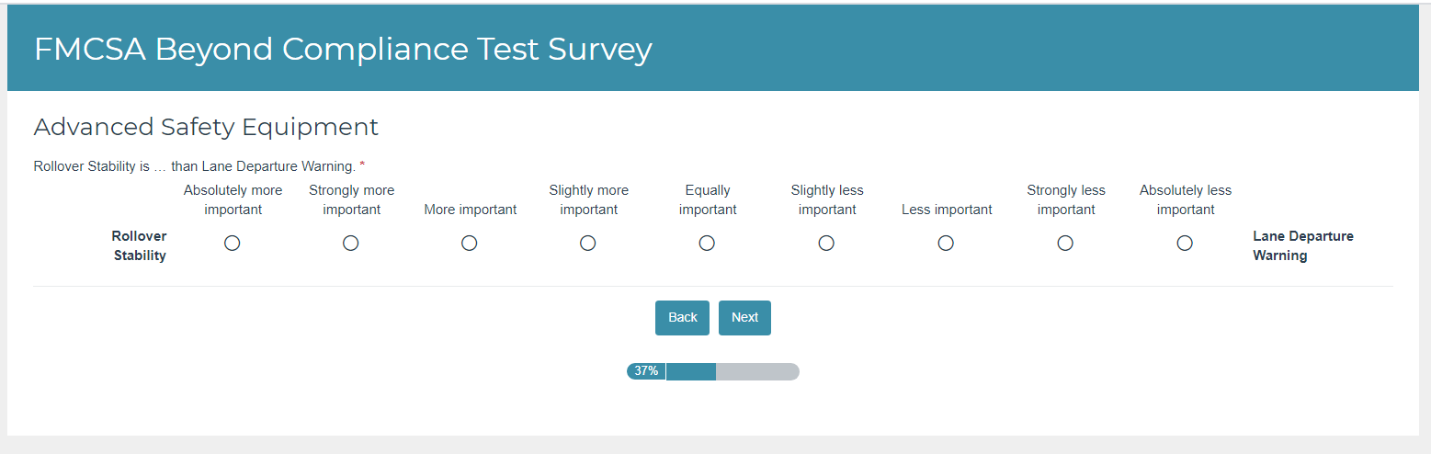Image resolution: width=1431 pixels, height=454 pixels.
Task: Choose 'Slightly less important' radio button
Action: (x=826, y=244)
